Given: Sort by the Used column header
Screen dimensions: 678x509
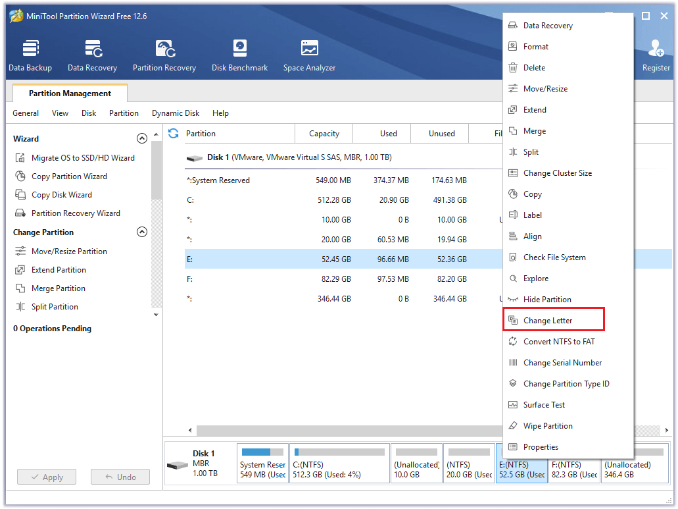Looking at the screenshot, I should pyautogui.click(x=382, y=133).
